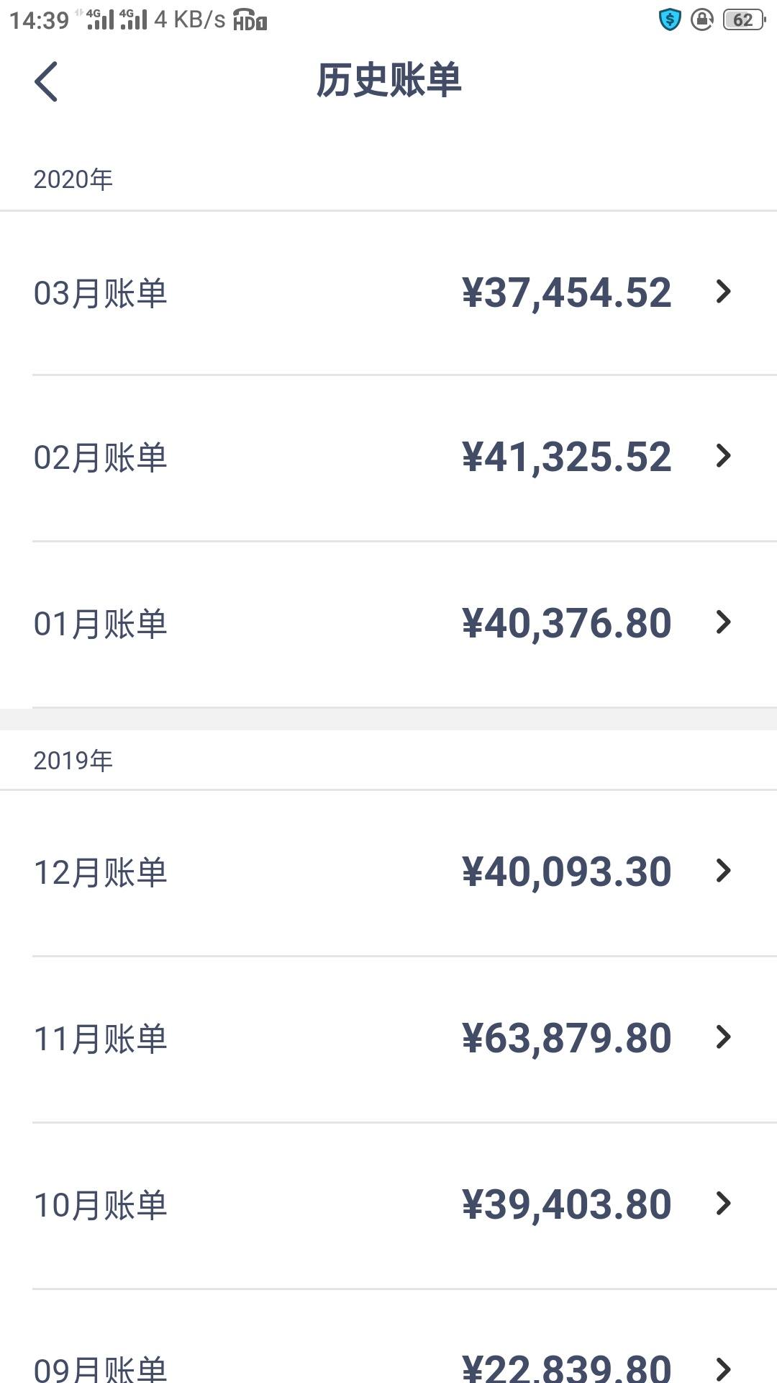
Task: Tap the 历史账单 page title
Action: coord(388,80)
